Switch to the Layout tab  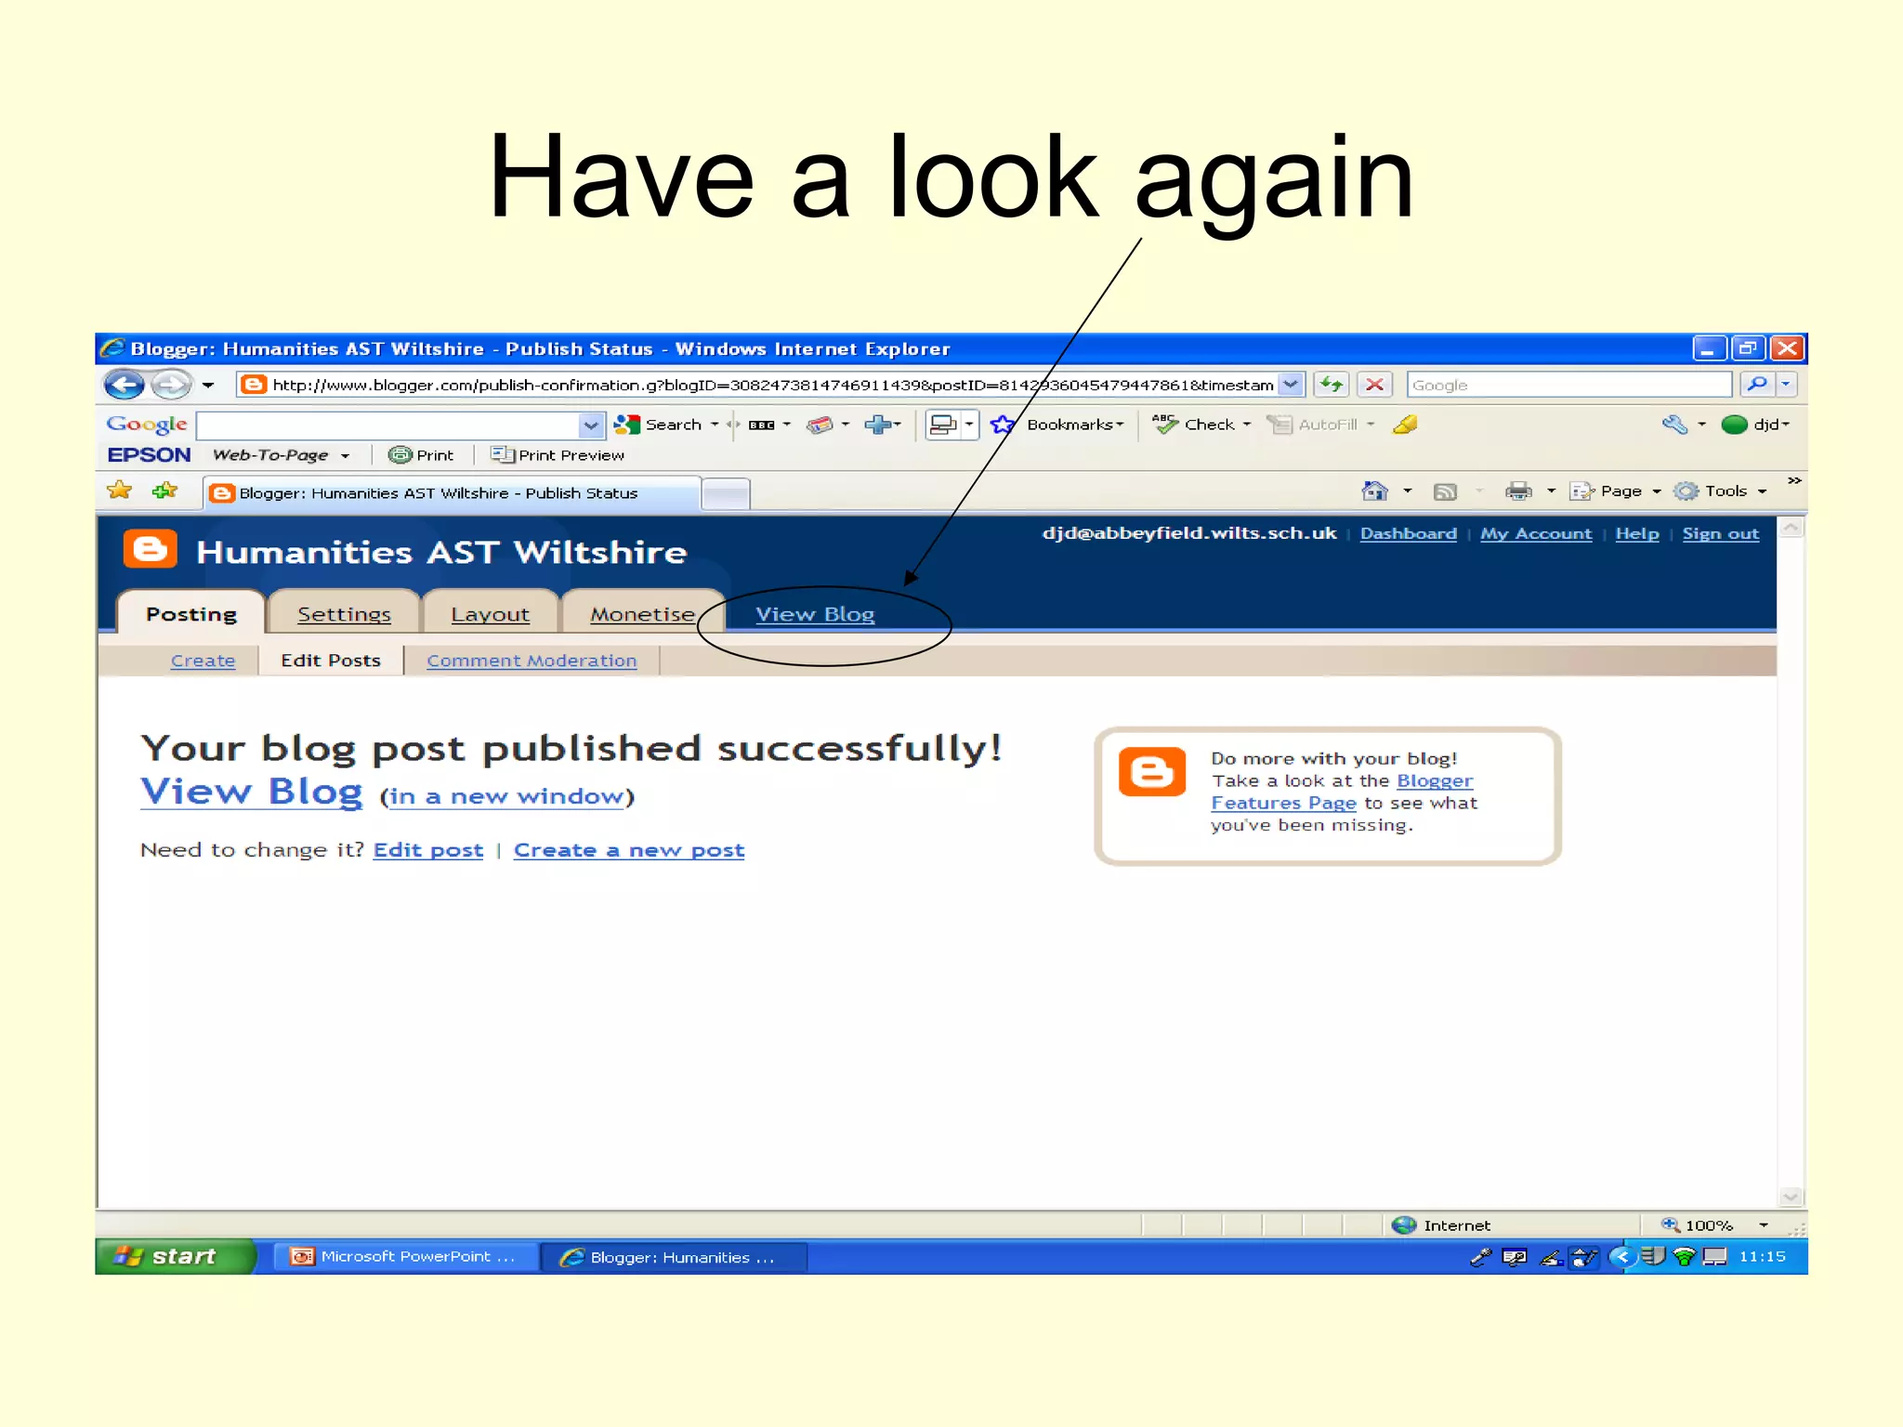coord(490,614)
